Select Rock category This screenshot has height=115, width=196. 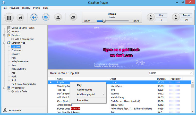tap(14, 76)
